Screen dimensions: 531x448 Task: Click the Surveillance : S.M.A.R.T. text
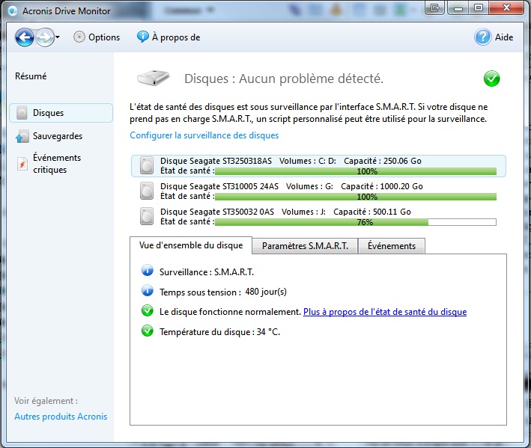(x=207, y=272)
